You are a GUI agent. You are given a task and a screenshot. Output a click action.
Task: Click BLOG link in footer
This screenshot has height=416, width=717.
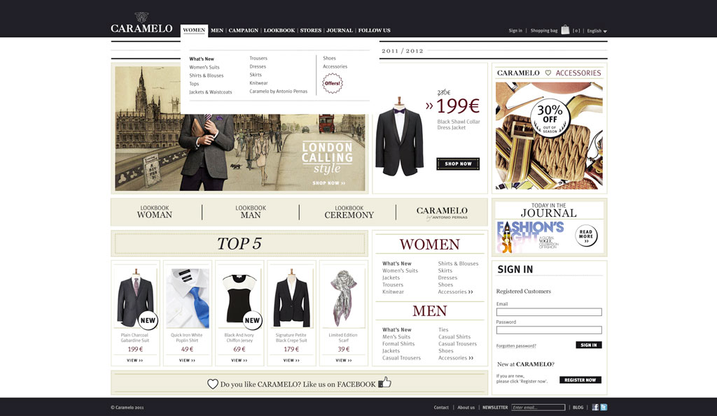point(578,408)
